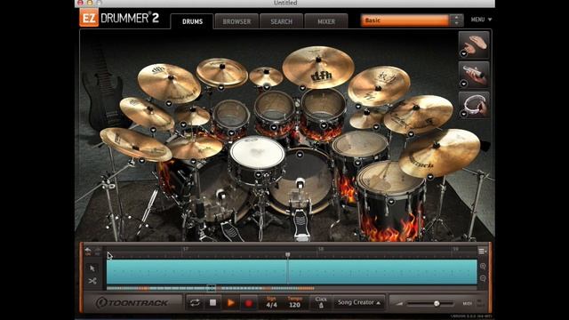This screenshot has height=320, width=569.
Task: Click the master volume slider knob
Action: coord(437,303)
